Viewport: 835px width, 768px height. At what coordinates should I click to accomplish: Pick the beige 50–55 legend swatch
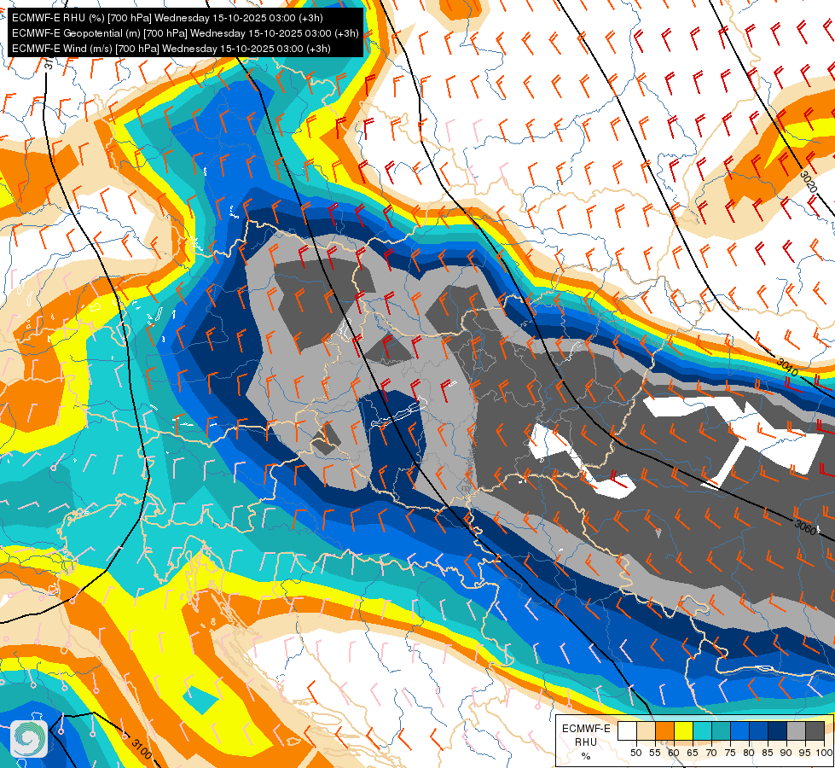(646, 730)
